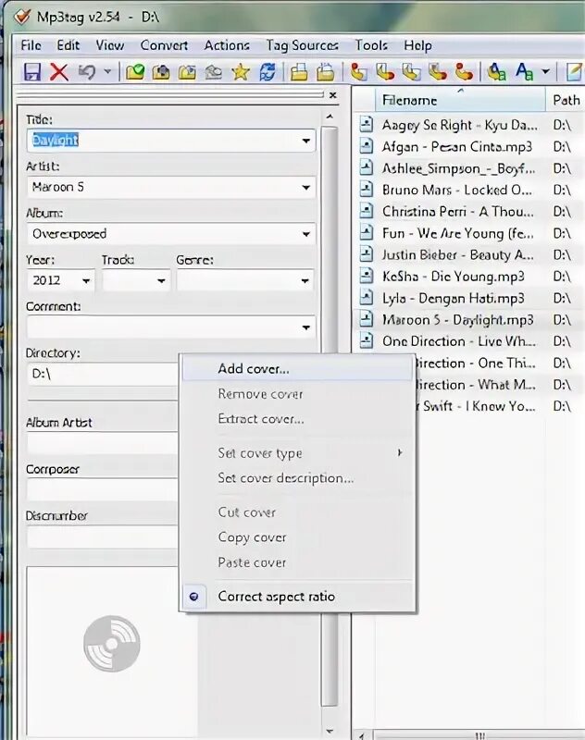
Task: Open the Artist field dropdown
Action: [306, 188]
